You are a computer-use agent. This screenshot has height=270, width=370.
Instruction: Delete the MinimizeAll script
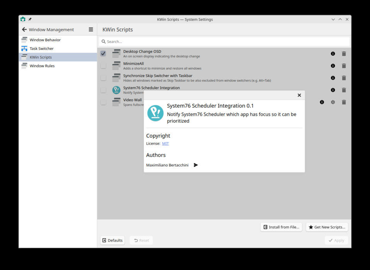click(344, 66)
